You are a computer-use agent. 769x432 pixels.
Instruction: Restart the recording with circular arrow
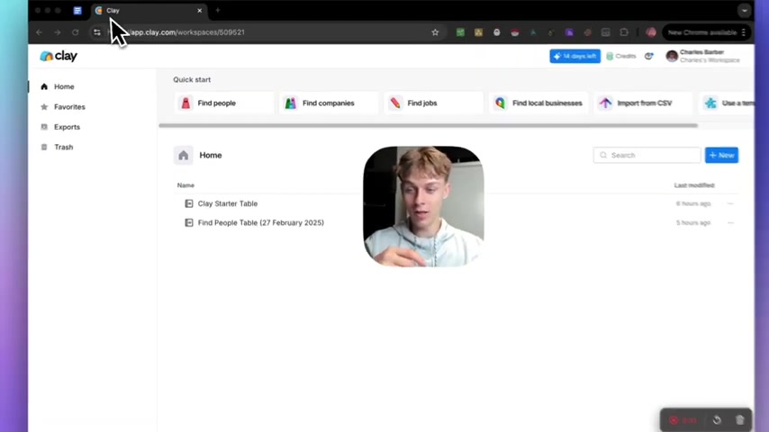click(717, 420)
